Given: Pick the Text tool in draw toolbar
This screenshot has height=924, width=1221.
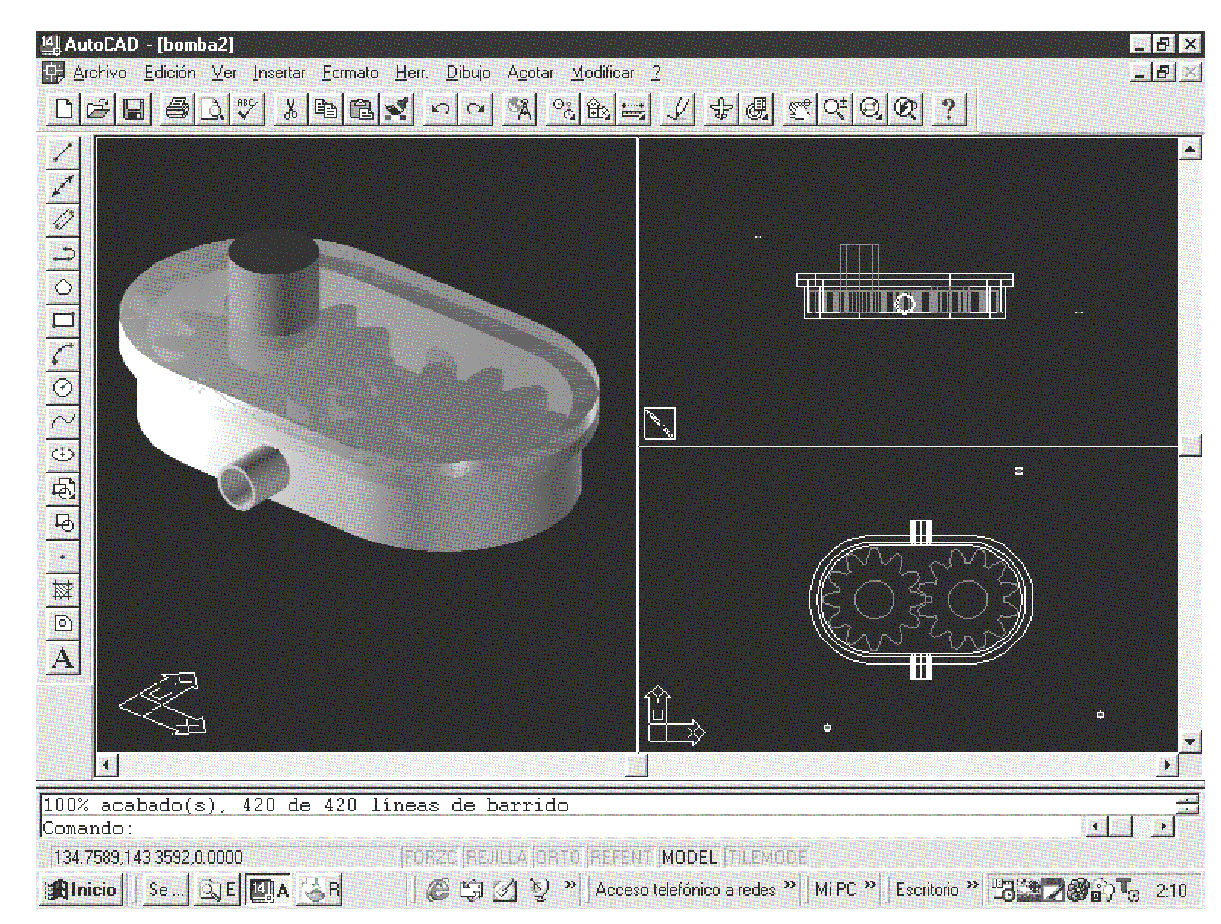Looking at the screenshot, I should [63, 659].
